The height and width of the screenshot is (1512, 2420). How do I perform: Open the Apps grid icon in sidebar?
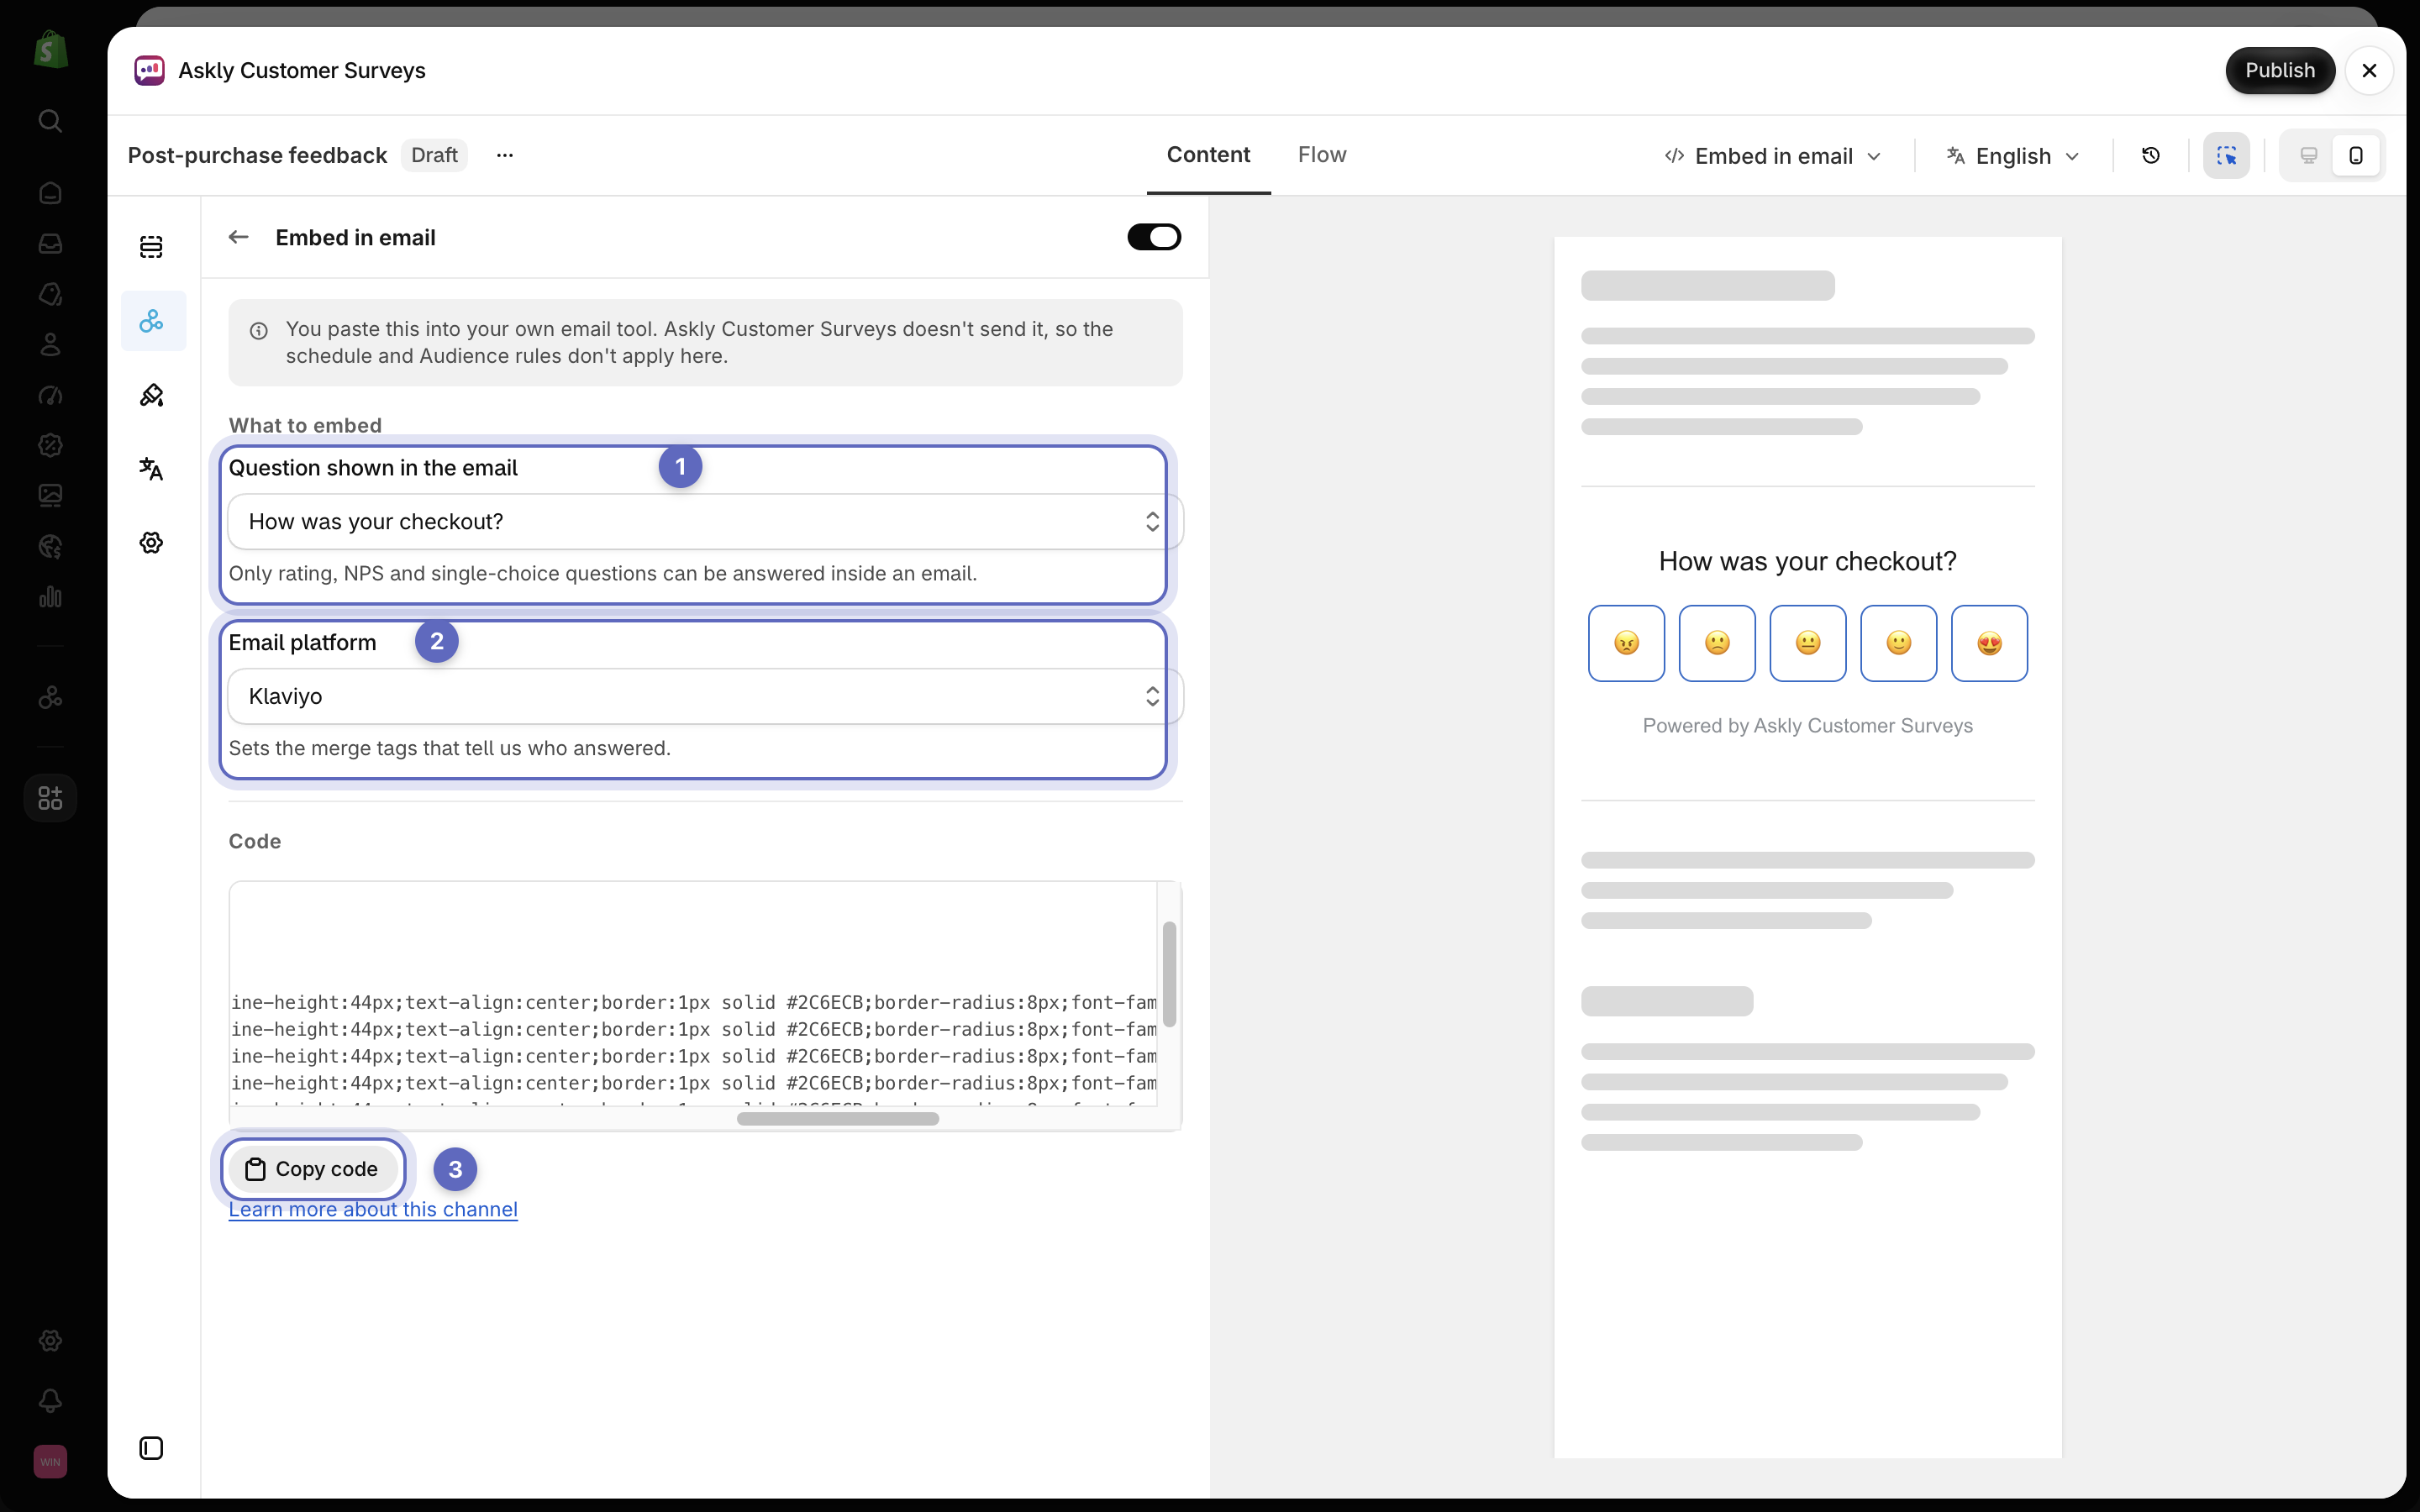[x=50, y=798]
